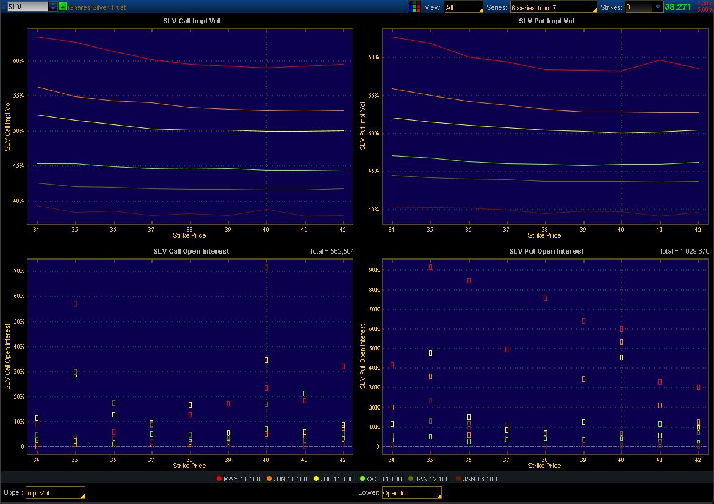Click the call total = 562,504 text

(332, 251)
